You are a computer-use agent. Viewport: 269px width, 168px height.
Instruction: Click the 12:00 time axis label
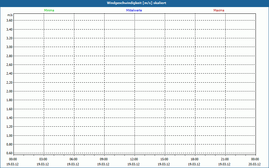pos(134,159)
